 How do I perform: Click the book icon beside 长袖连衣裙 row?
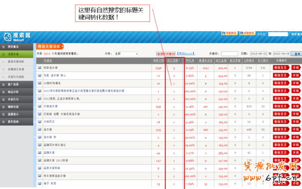(x=39, y=106)
